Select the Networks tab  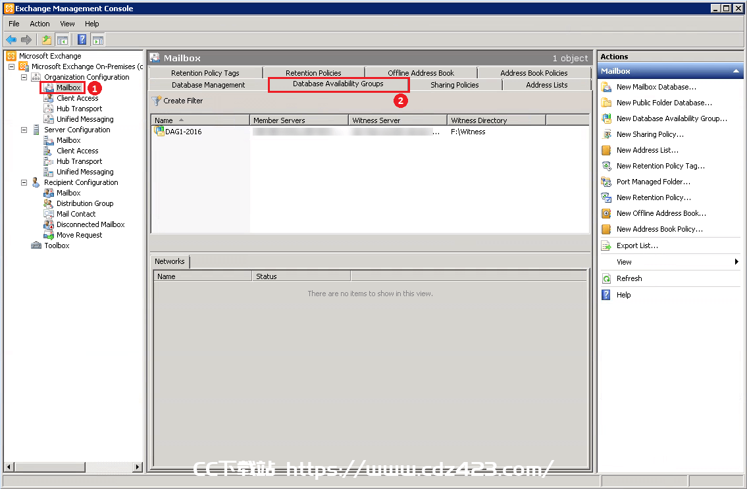pyautogui.click(x=170, y=262)
